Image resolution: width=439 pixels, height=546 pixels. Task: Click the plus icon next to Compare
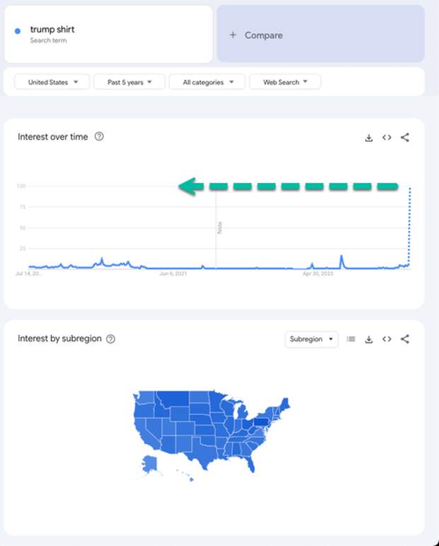(x=233, y=35)
